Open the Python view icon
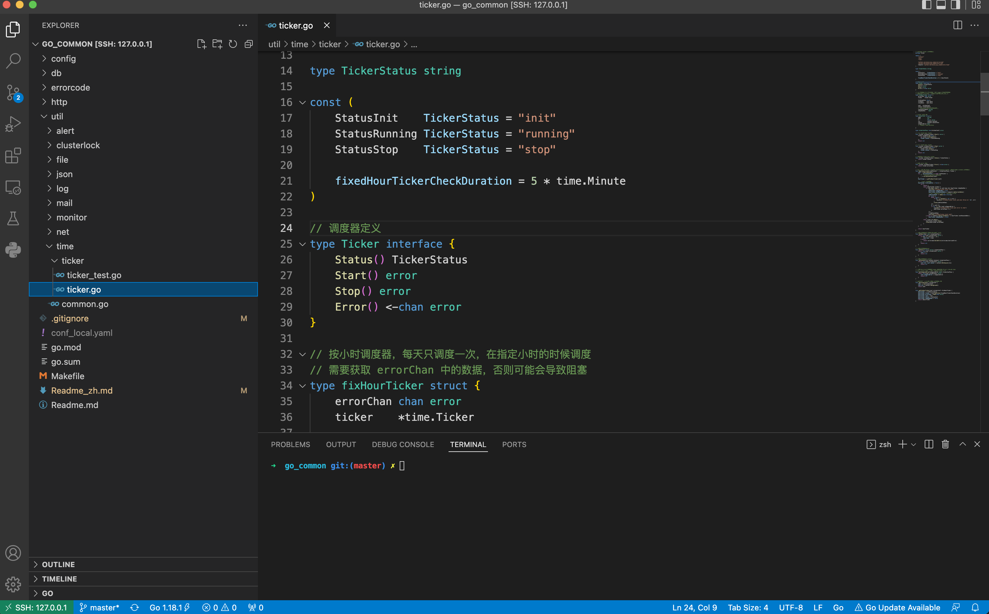 pyautogui.click(x=13, y=250)
